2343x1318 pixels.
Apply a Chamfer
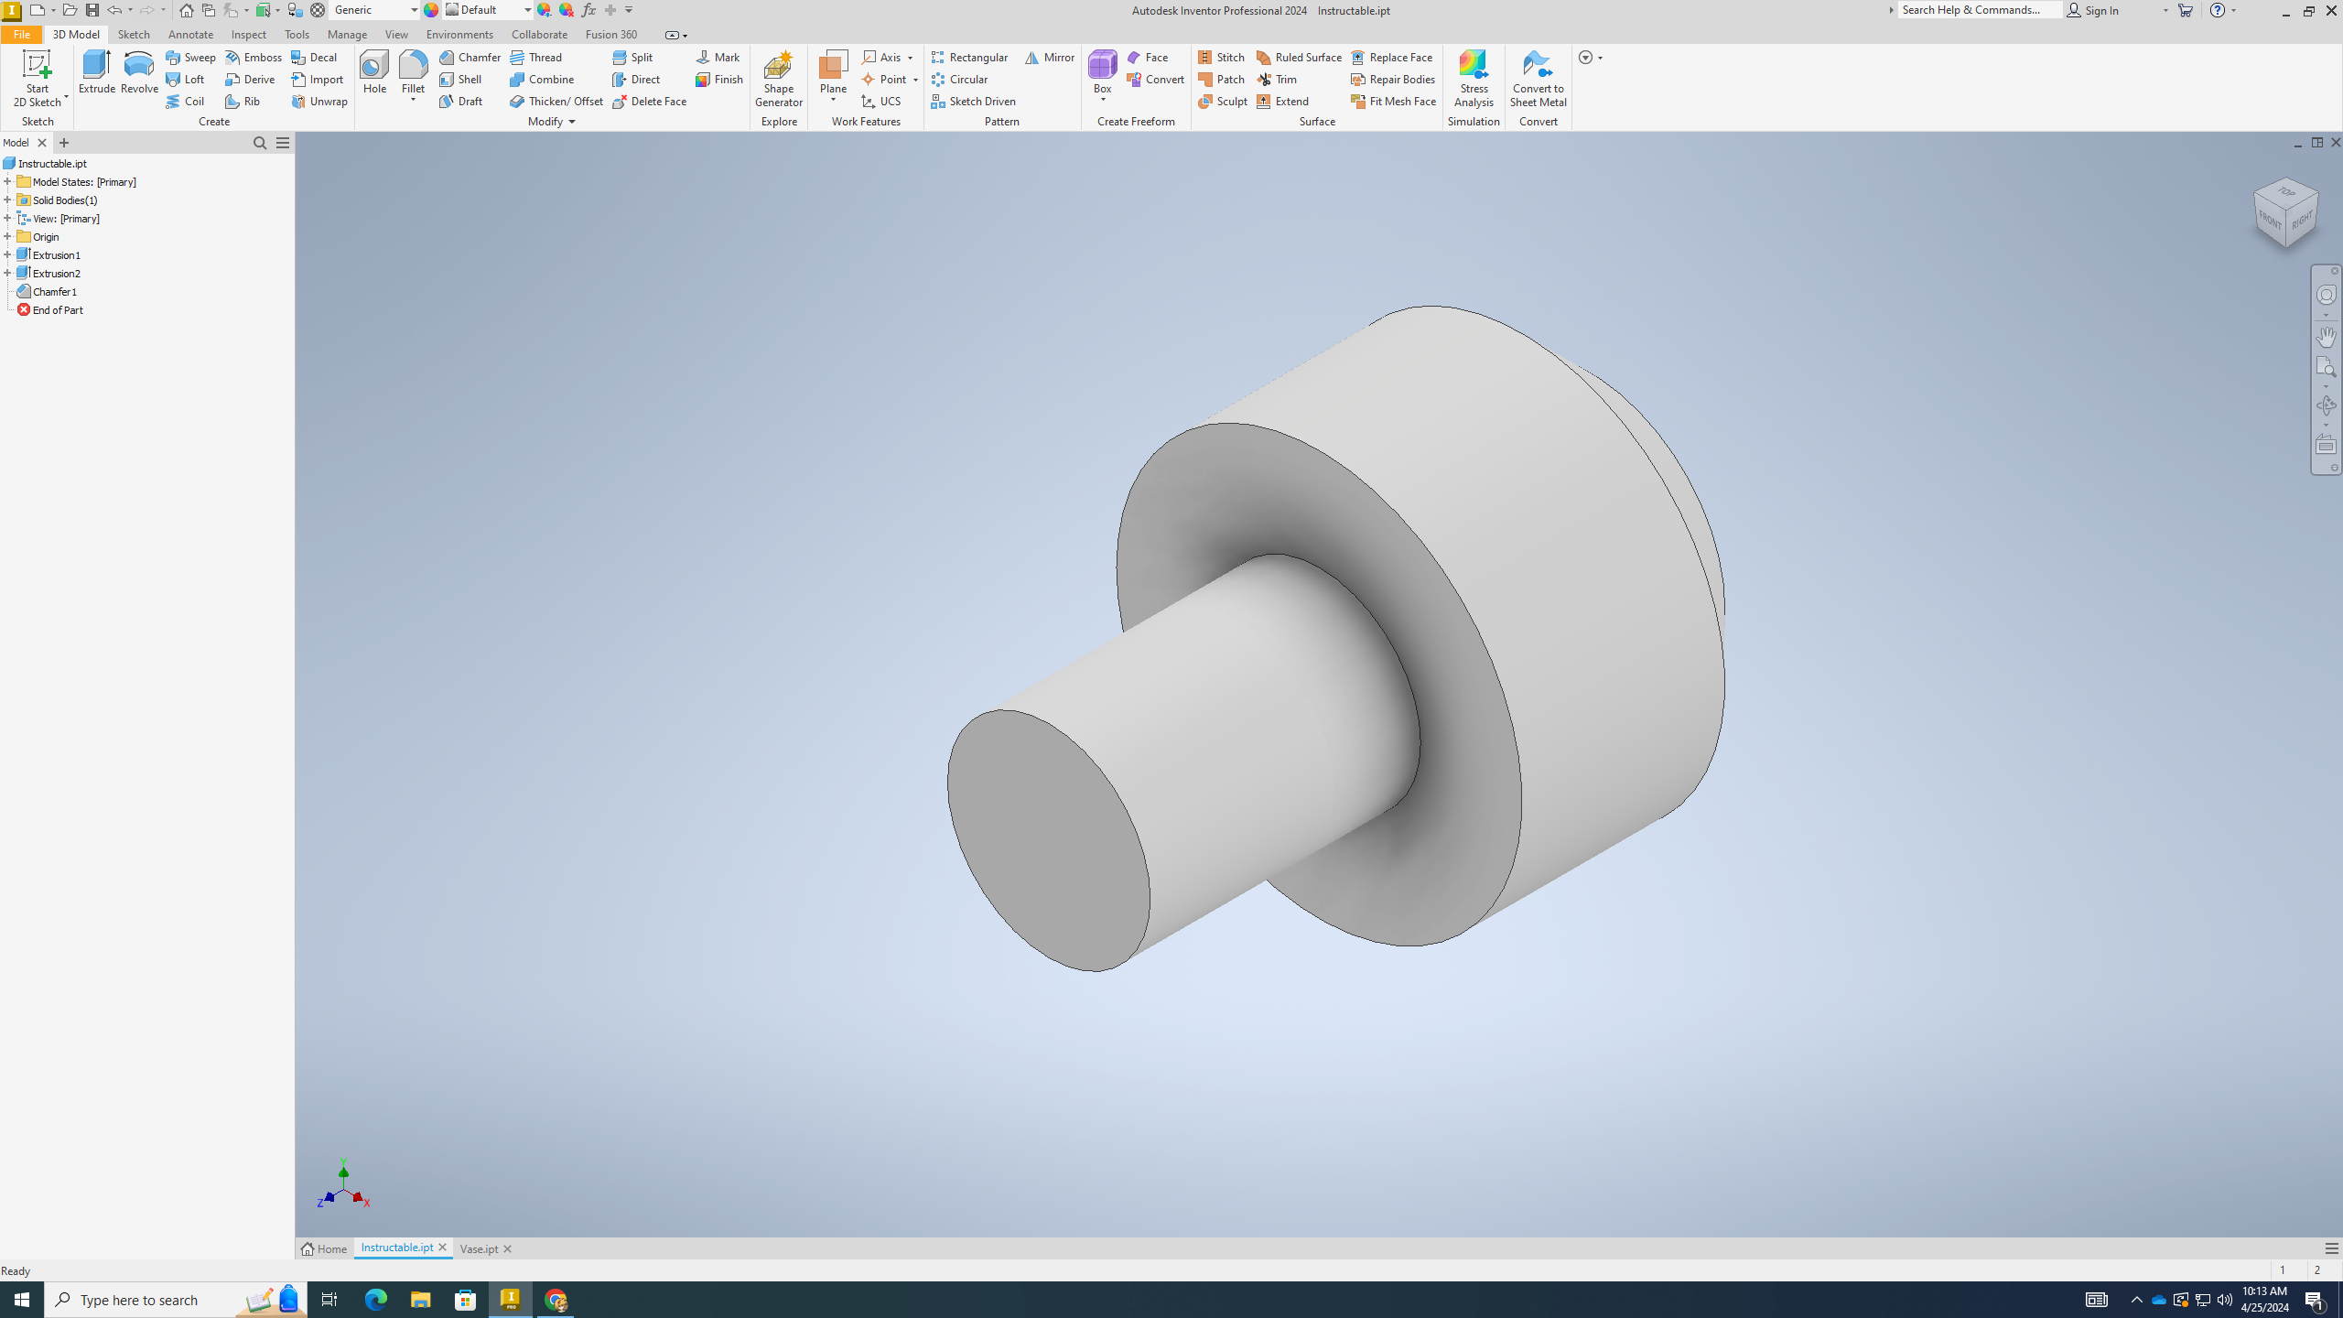click(x=470, y=57)
